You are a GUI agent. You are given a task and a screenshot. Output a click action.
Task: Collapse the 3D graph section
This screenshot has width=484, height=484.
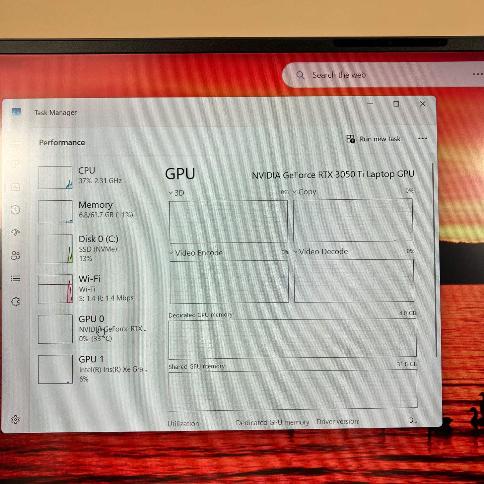coord(171,193)
